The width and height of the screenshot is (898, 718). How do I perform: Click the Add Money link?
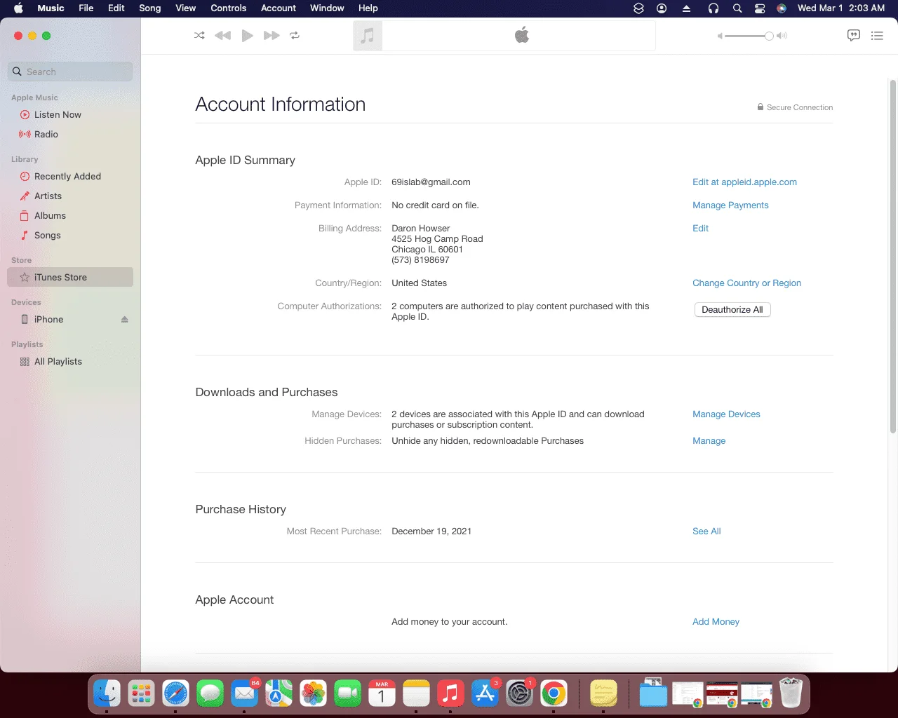pyautogui.click(x=716, y=621)
